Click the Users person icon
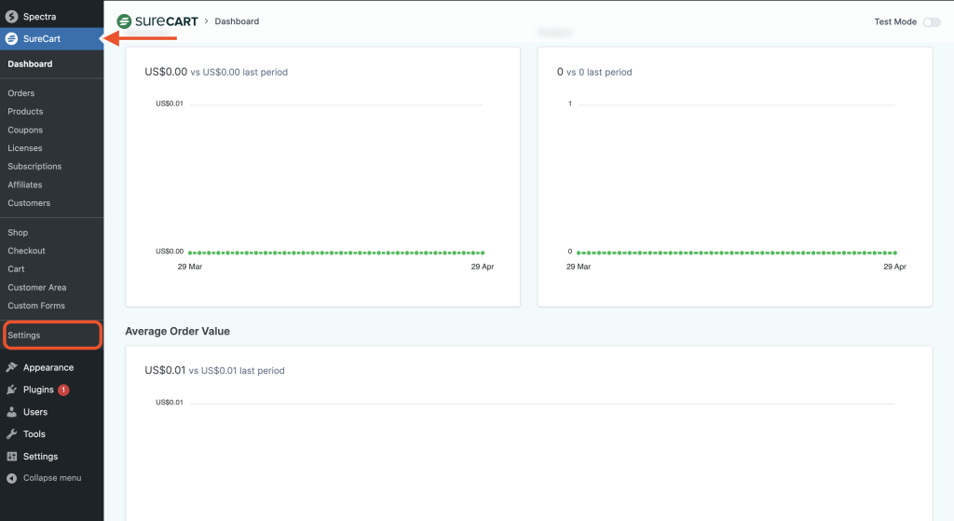Viewport: 954px width, 521px height. 11,412
